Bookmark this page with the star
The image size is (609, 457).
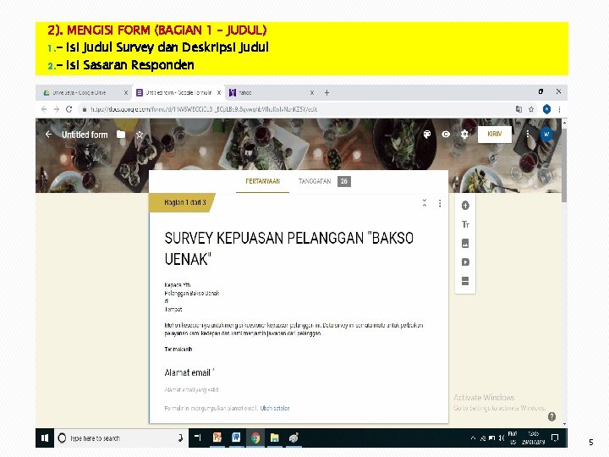click(x=531, y=109)
